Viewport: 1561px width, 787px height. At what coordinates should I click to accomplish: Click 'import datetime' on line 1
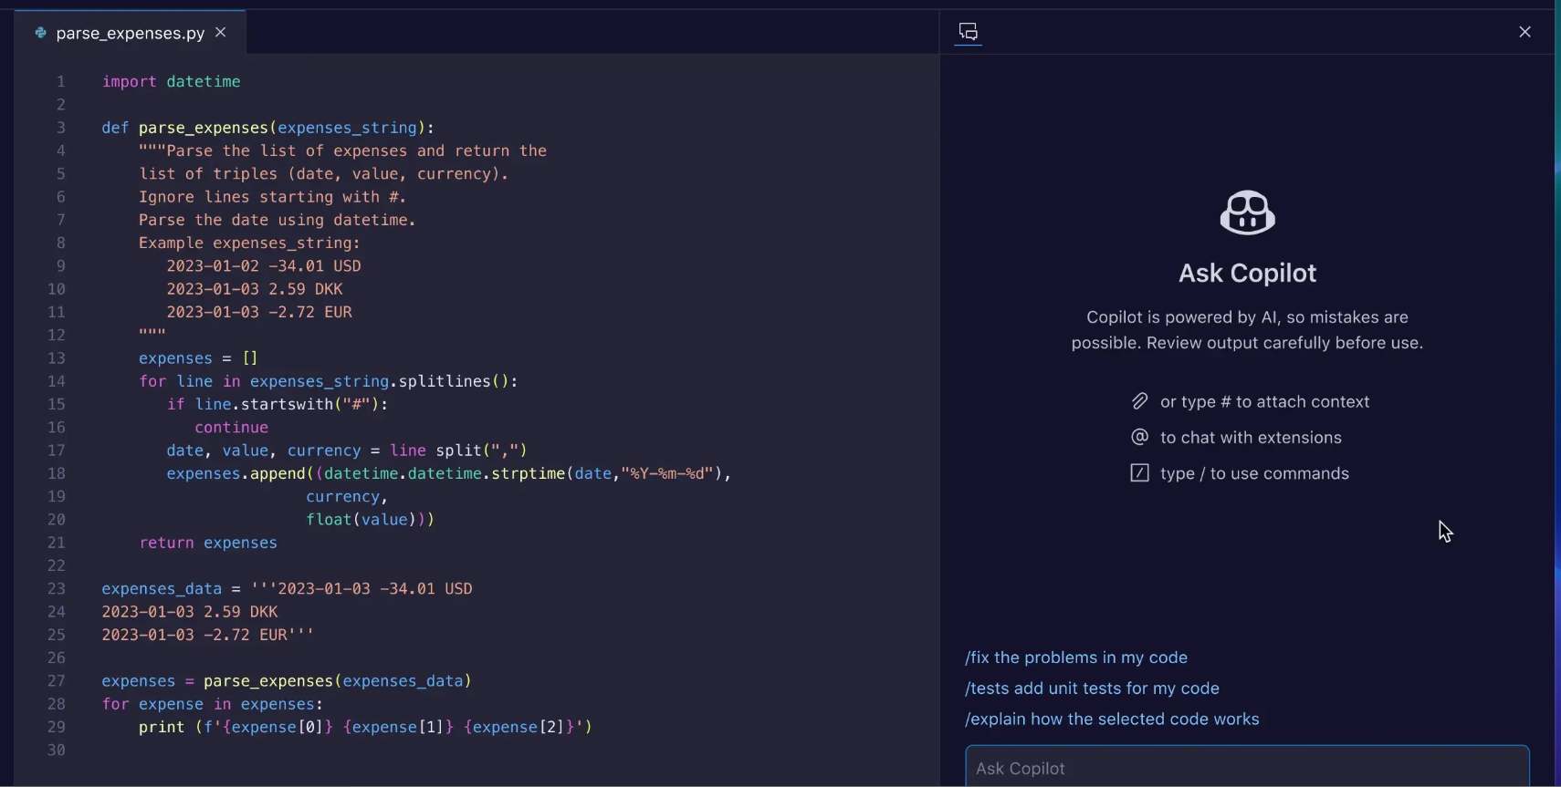[171, 82]
